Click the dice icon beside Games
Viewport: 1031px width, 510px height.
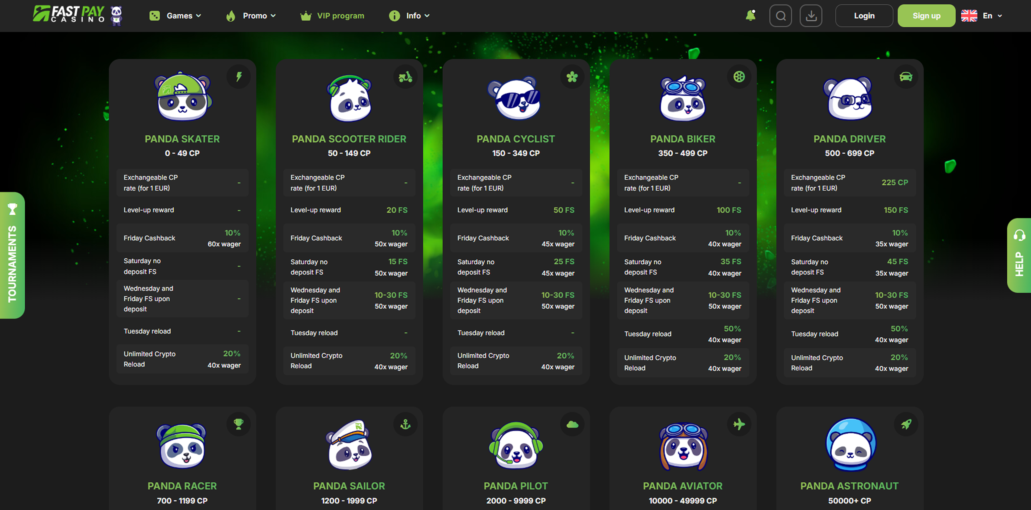pos(154,16)
